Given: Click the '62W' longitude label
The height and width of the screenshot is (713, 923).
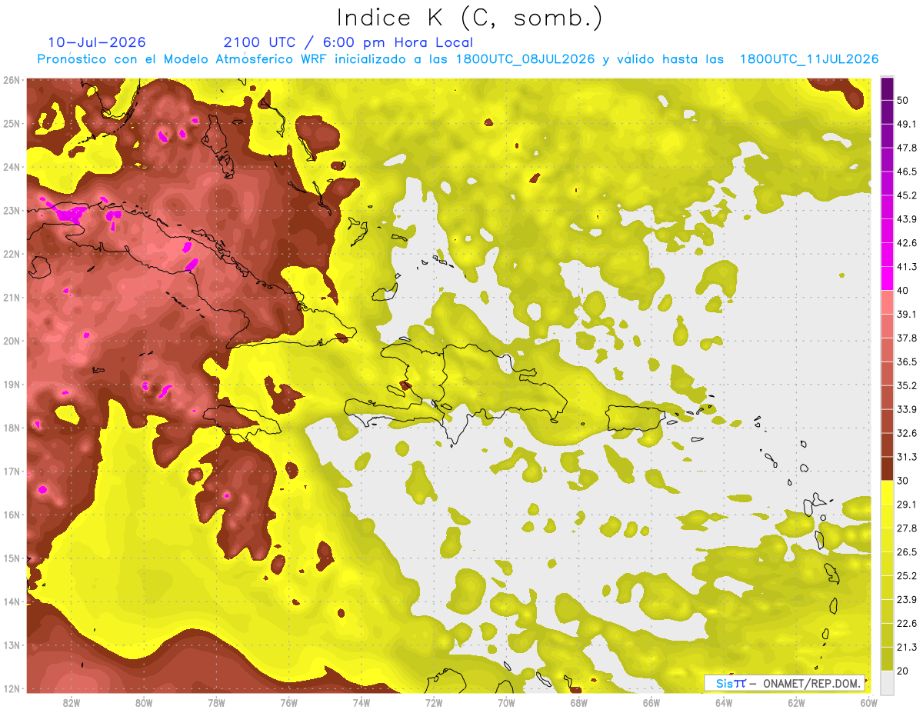Looking at the screenshot, I should [795, 703].
